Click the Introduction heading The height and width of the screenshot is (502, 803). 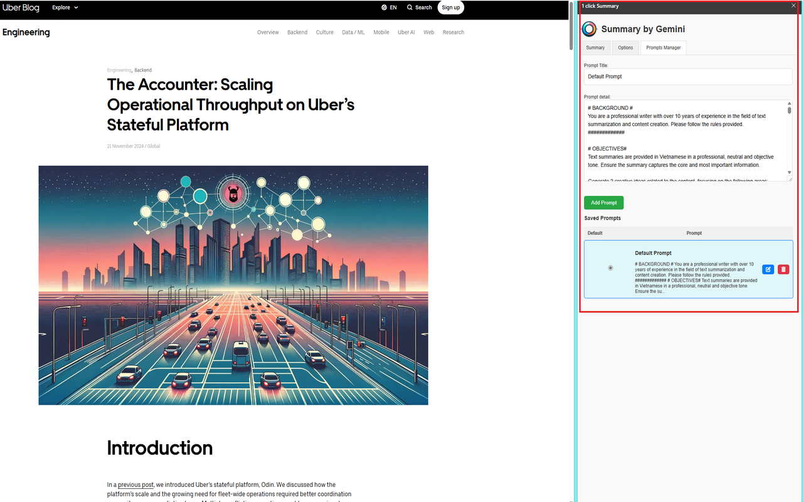point(160,448)
